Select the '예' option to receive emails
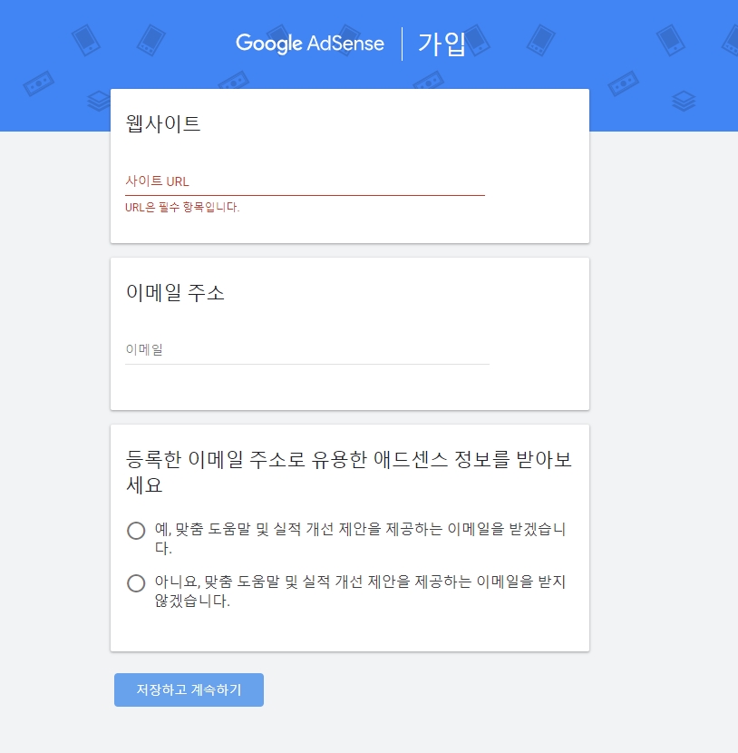 tap(136, 531)
